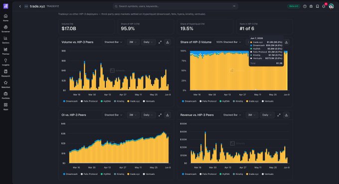This screenshot has height=184, width=339.
Task: Download the Volume vs. HIP-3 Peers chart
Action: 168,42
